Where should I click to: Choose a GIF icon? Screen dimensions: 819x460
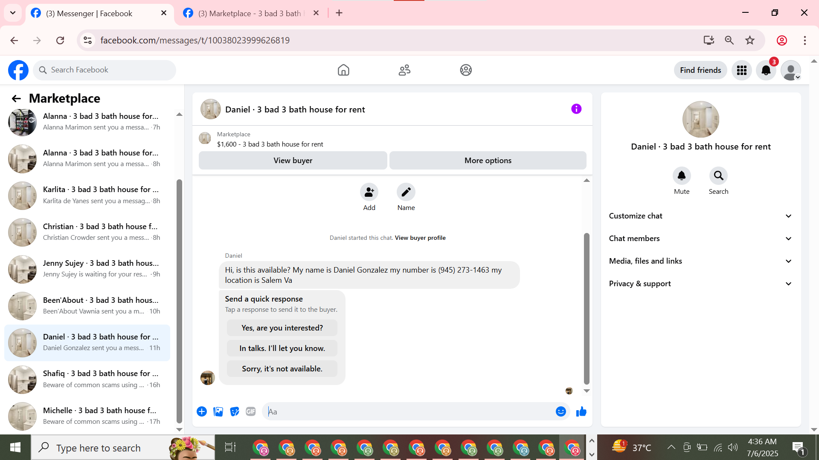click(250, 412)
